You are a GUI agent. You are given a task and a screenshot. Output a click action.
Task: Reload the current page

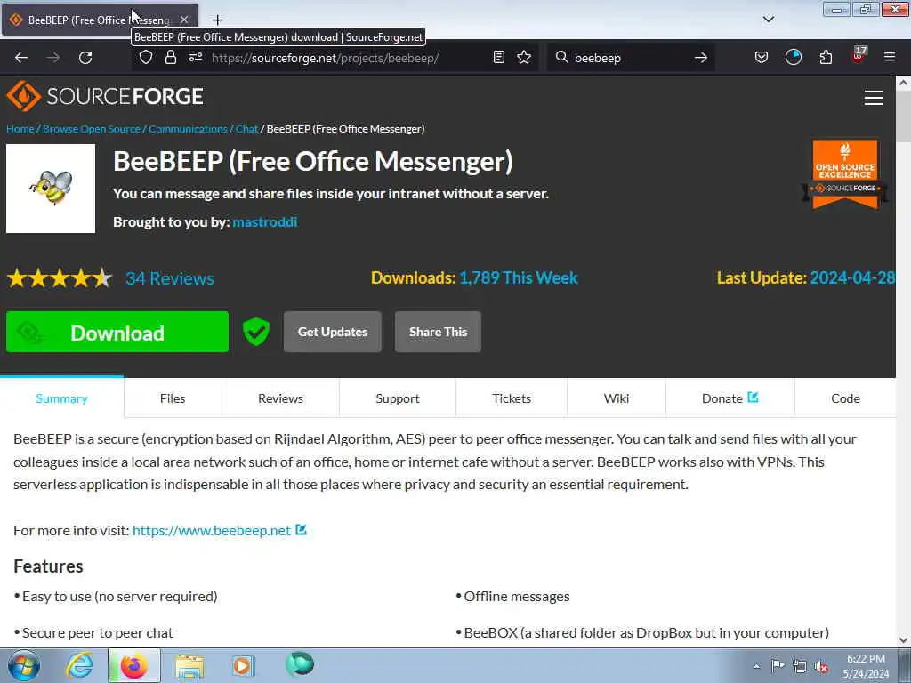[x=85, y=58]
